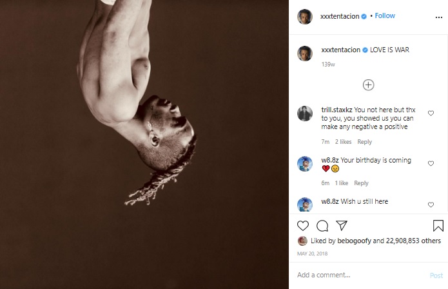Open xxxtentacion header profile picture
The width and height of the screenshot is (448, 289).
304,17
